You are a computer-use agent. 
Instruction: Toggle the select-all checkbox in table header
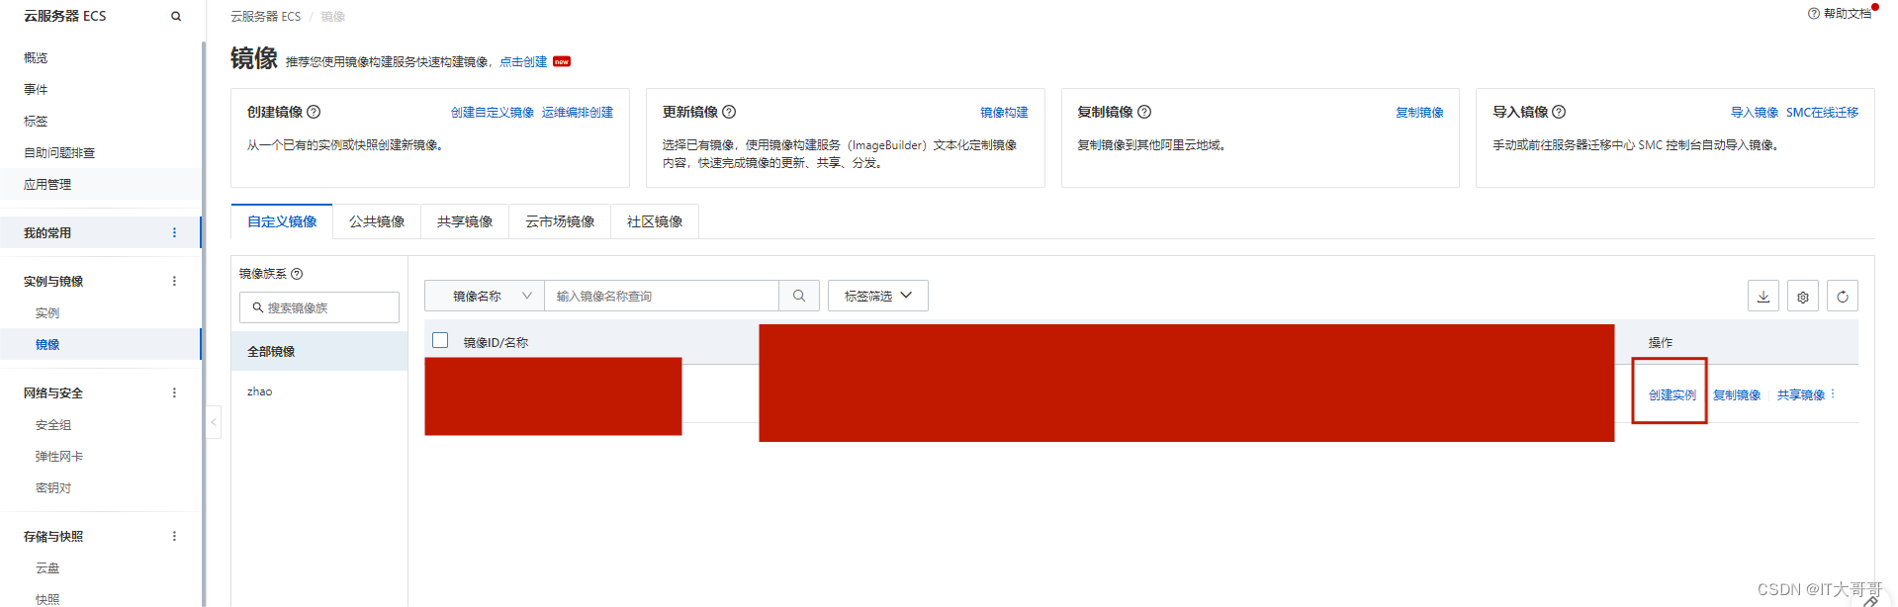click(x=441, y=341)
